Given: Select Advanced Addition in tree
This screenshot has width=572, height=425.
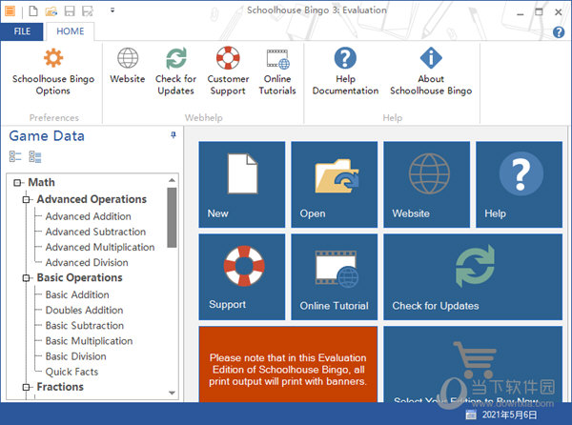Looking at the screenshot, I should [88, 216].
